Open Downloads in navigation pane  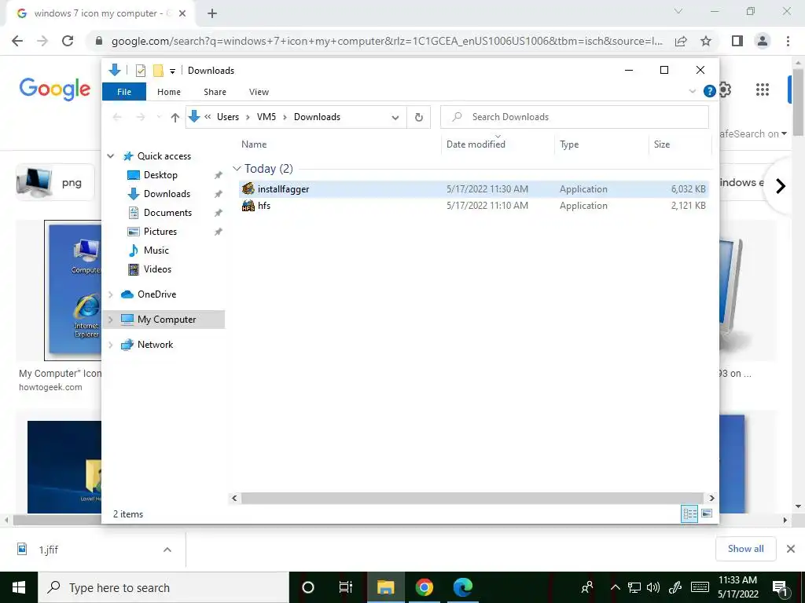(167, 194)
